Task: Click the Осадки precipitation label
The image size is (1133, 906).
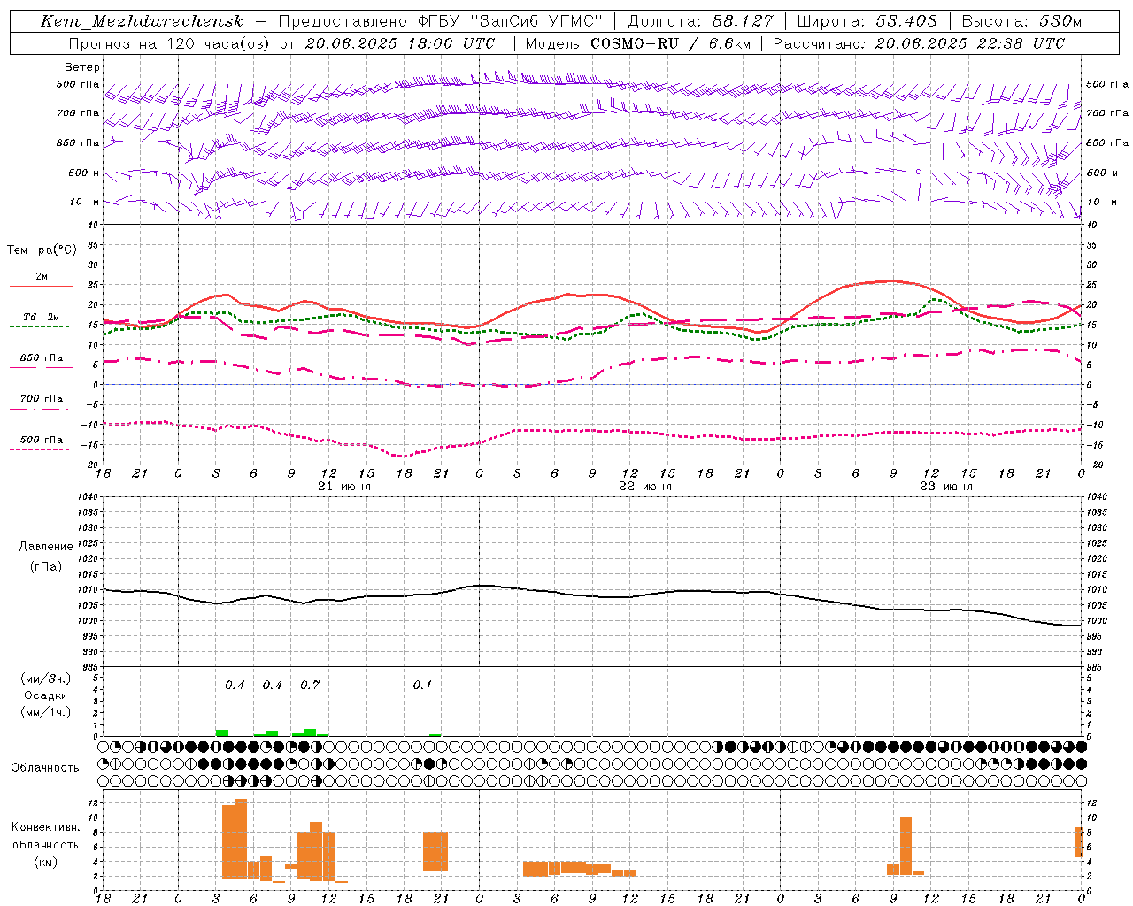Action: 46,695
